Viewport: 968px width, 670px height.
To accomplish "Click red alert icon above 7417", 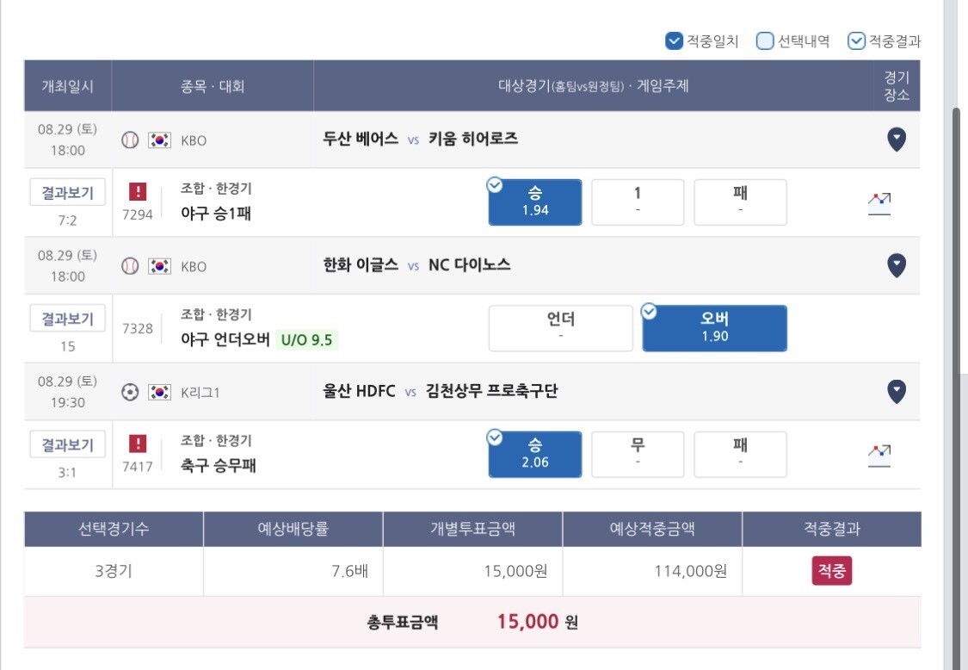I will click(138, 444).
